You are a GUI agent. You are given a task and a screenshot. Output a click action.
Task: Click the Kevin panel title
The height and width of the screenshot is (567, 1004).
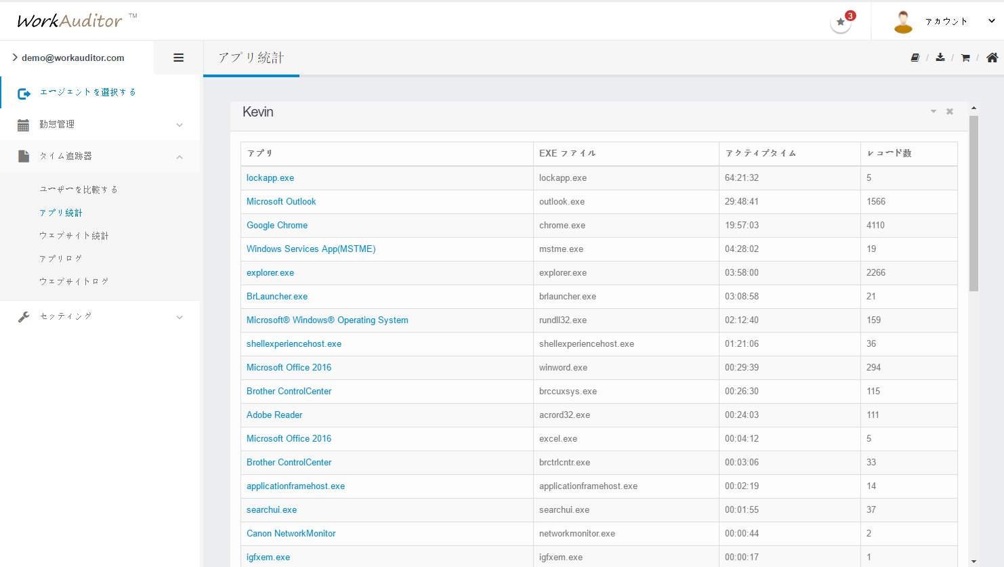tap(258, 112)
